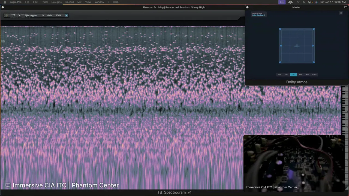Open Control Center in the menu bar
Viewport: 349px width, 196px height.
point(310,2)
